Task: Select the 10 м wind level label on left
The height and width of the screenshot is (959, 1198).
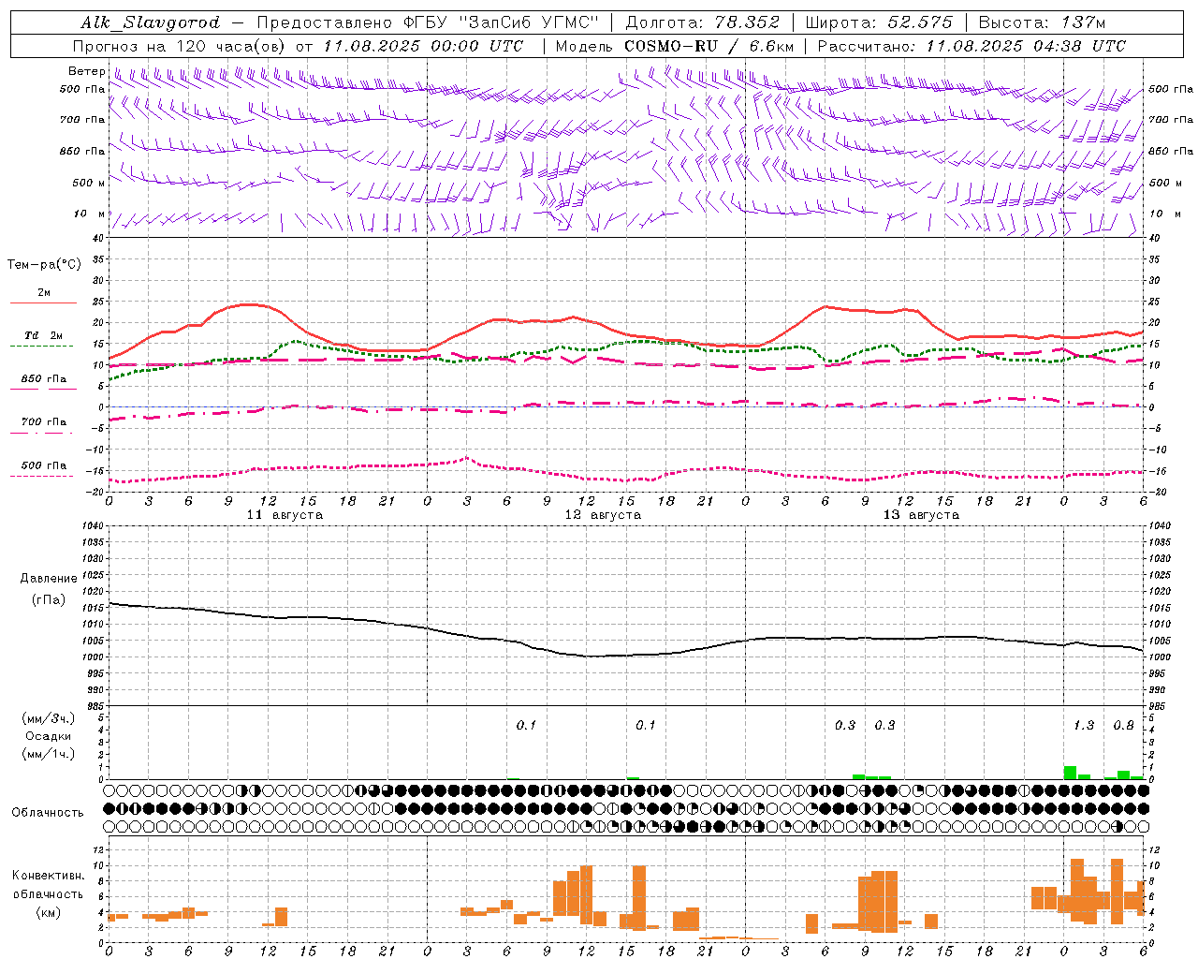Action: coord(90,214)
